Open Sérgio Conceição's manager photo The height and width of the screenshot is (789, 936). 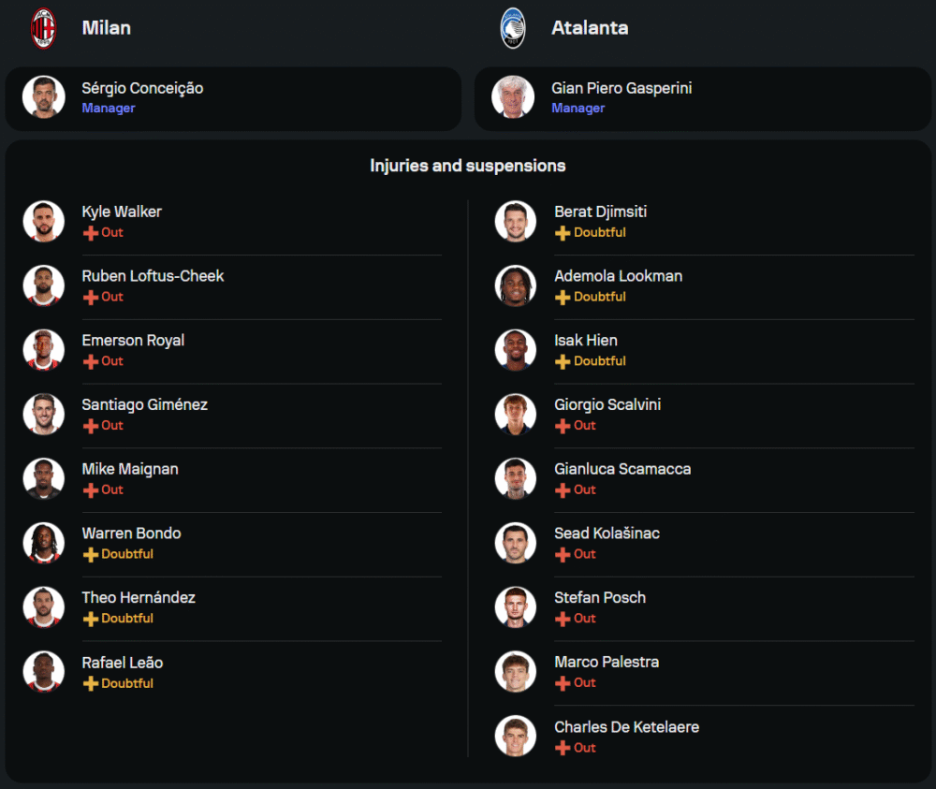(44, 97)
